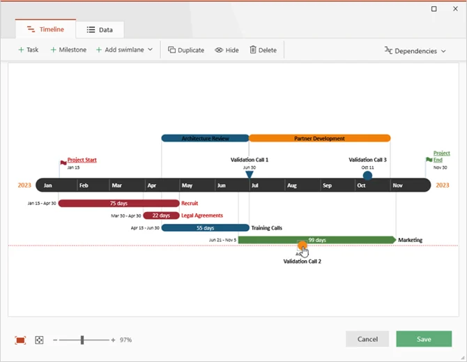Viewport: 467px width, 362px height.
Task: Switch to the Data tab
Action: pyautogui.click(x=99, y=30)
